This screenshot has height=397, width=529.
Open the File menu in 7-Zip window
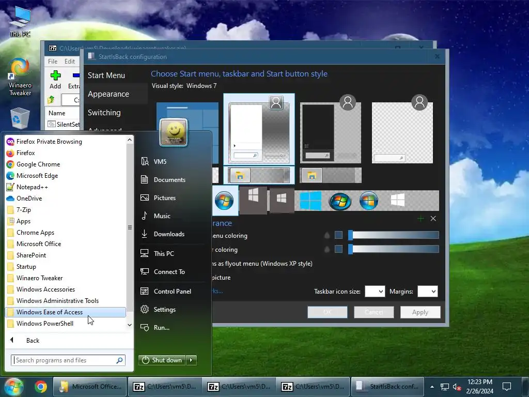pyautogui.click(x=53, y=62)
